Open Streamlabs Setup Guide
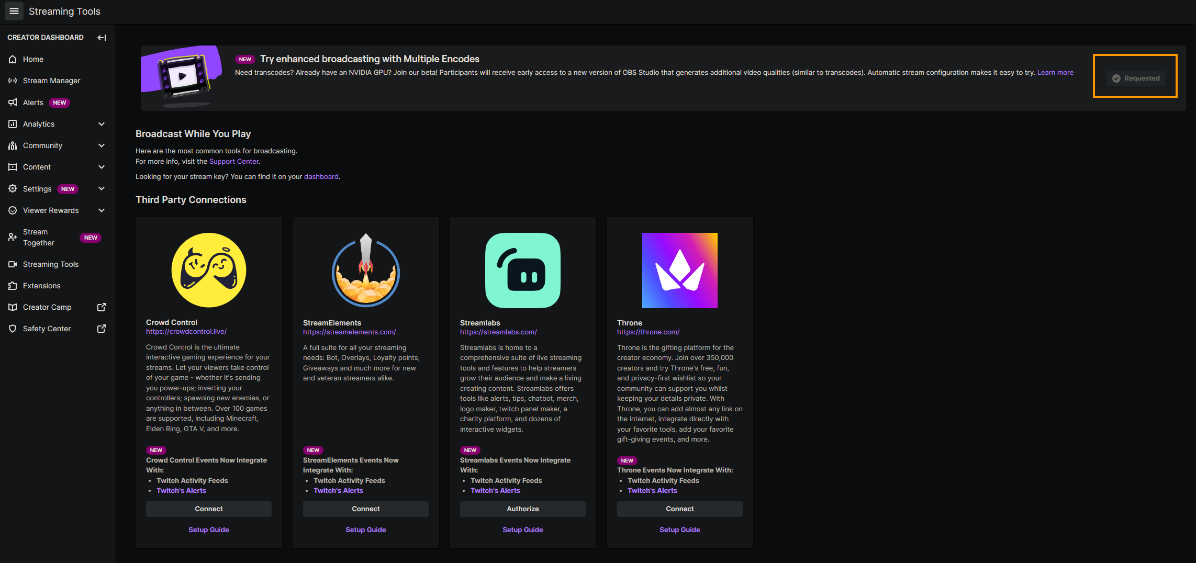Image resolution: width=1196 pixels, height=563 pixels. click(x=523, y=530)
